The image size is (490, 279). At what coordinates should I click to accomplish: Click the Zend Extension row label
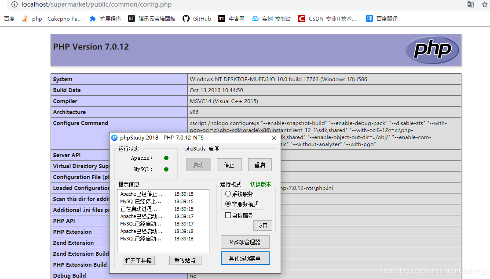[x=73, y=243]
